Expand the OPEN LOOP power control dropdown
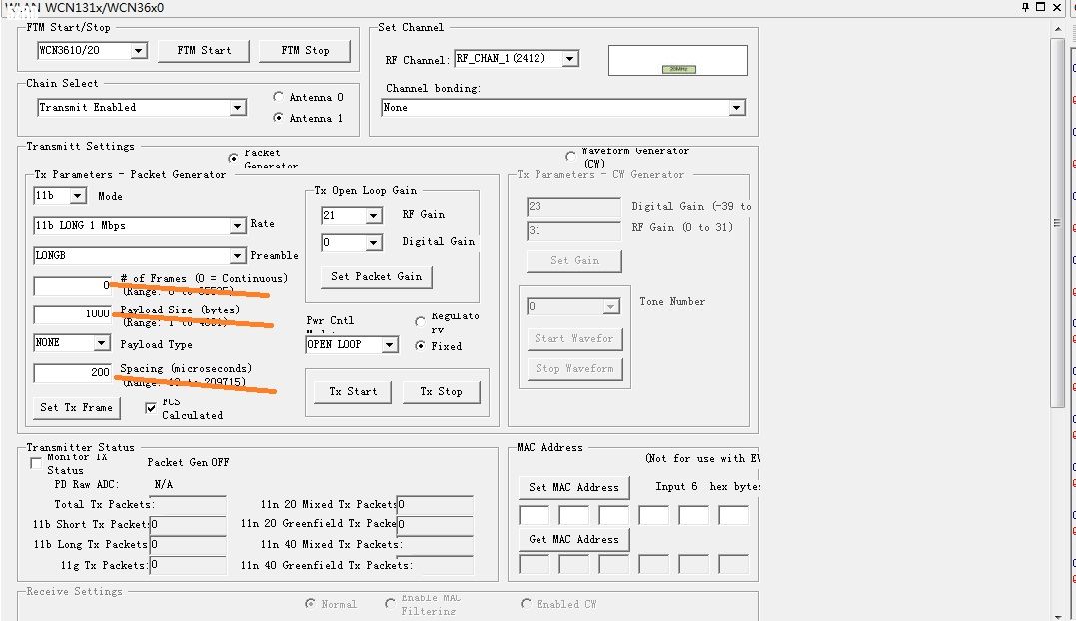 389,344
